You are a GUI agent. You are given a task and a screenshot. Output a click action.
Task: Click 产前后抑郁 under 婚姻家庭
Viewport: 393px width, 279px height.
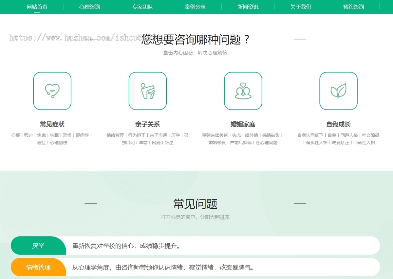[x=241, y=143]
